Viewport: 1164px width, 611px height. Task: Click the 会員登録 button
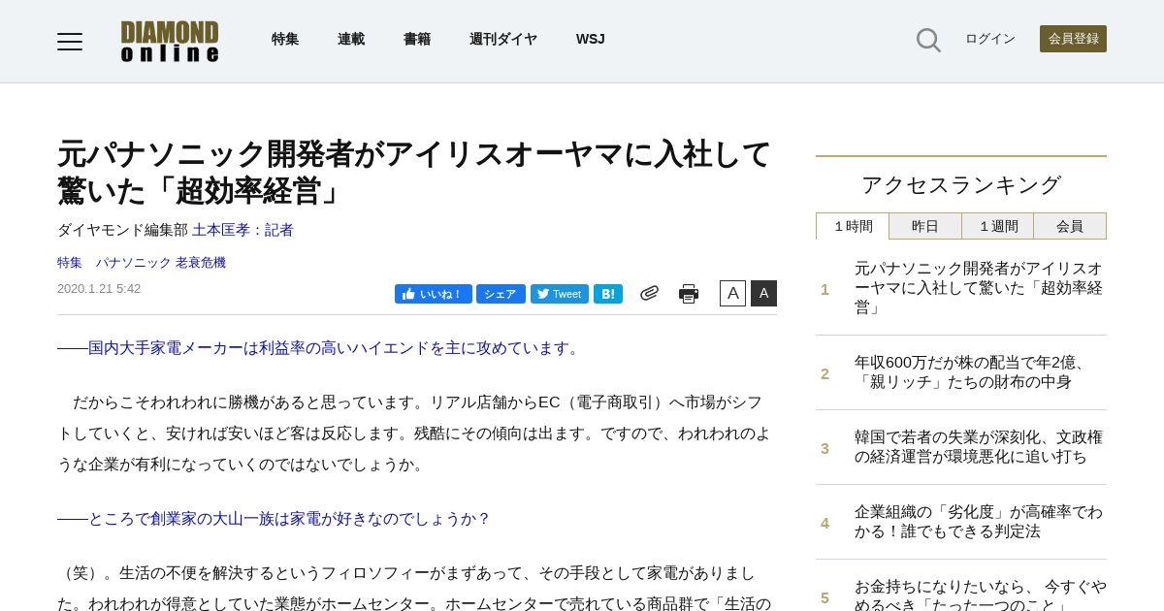pyautogui.click(x=1073, y=39)
